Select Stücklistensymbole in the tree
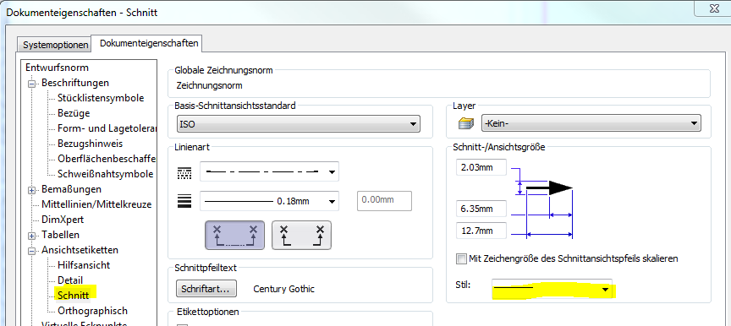Screen dimensions: 731x326 pyautogui.click(x=101, y=98)
